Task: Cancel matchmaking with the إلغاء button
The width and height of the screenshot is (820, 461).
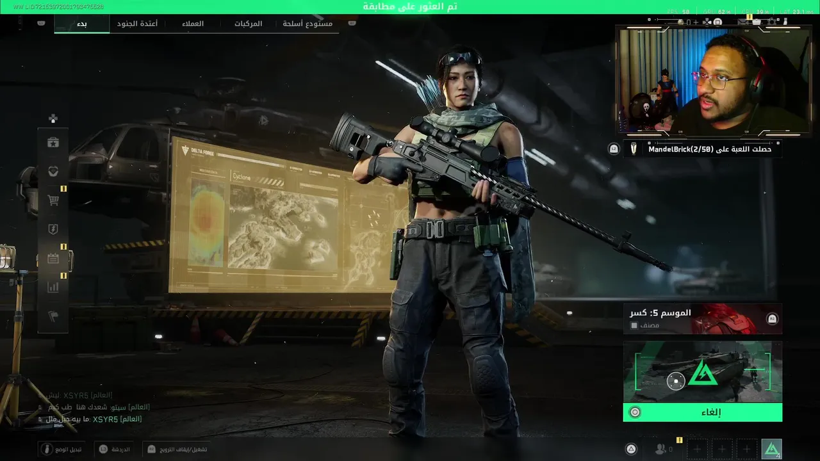Action: point(703,412)
